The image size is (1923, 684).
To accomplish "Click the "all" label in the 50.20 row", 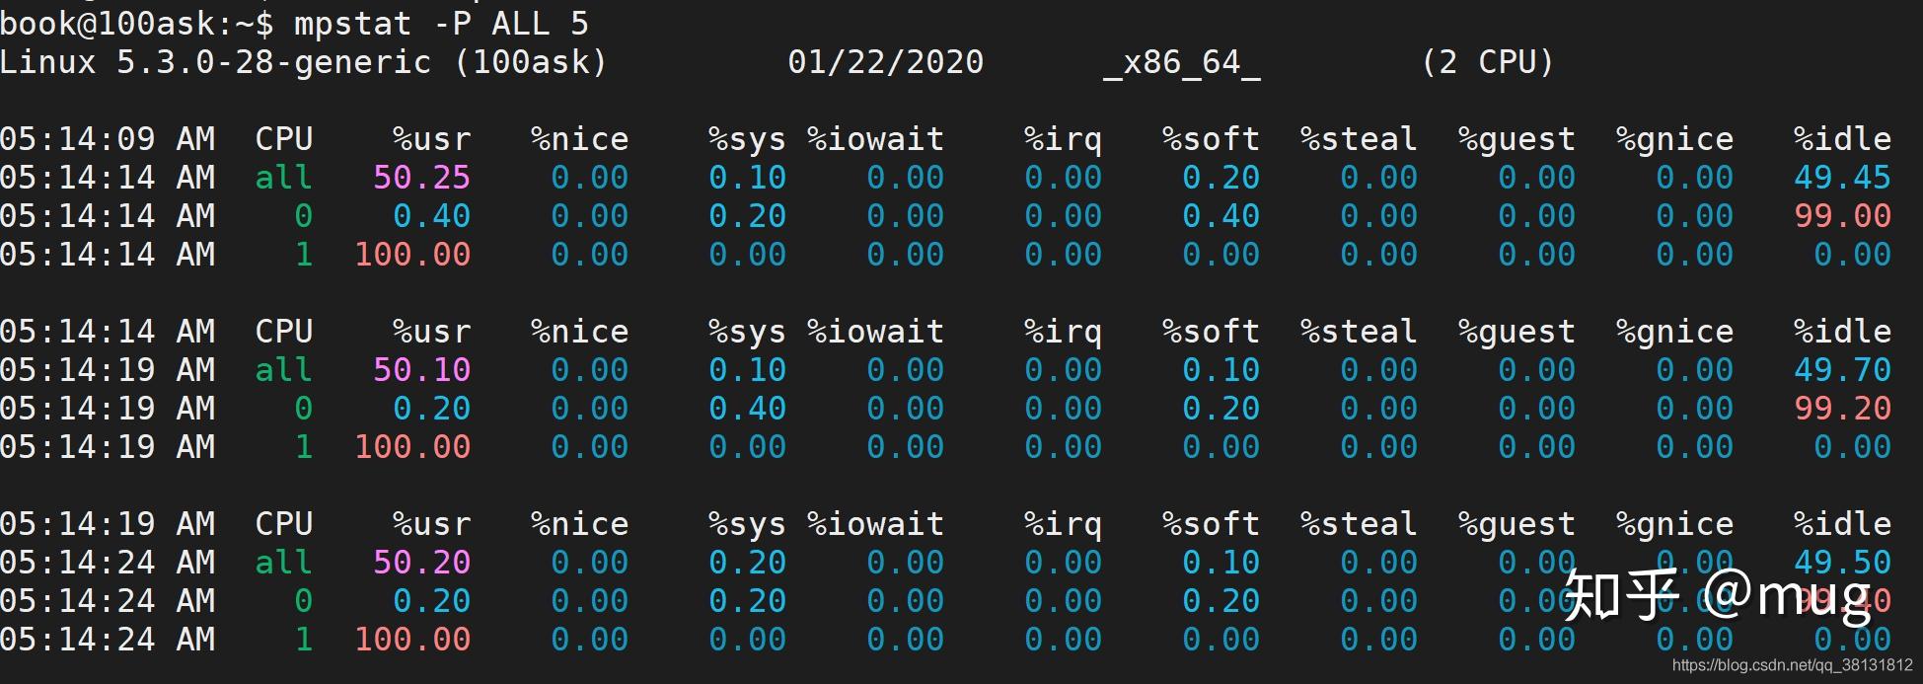I will 284,563.
